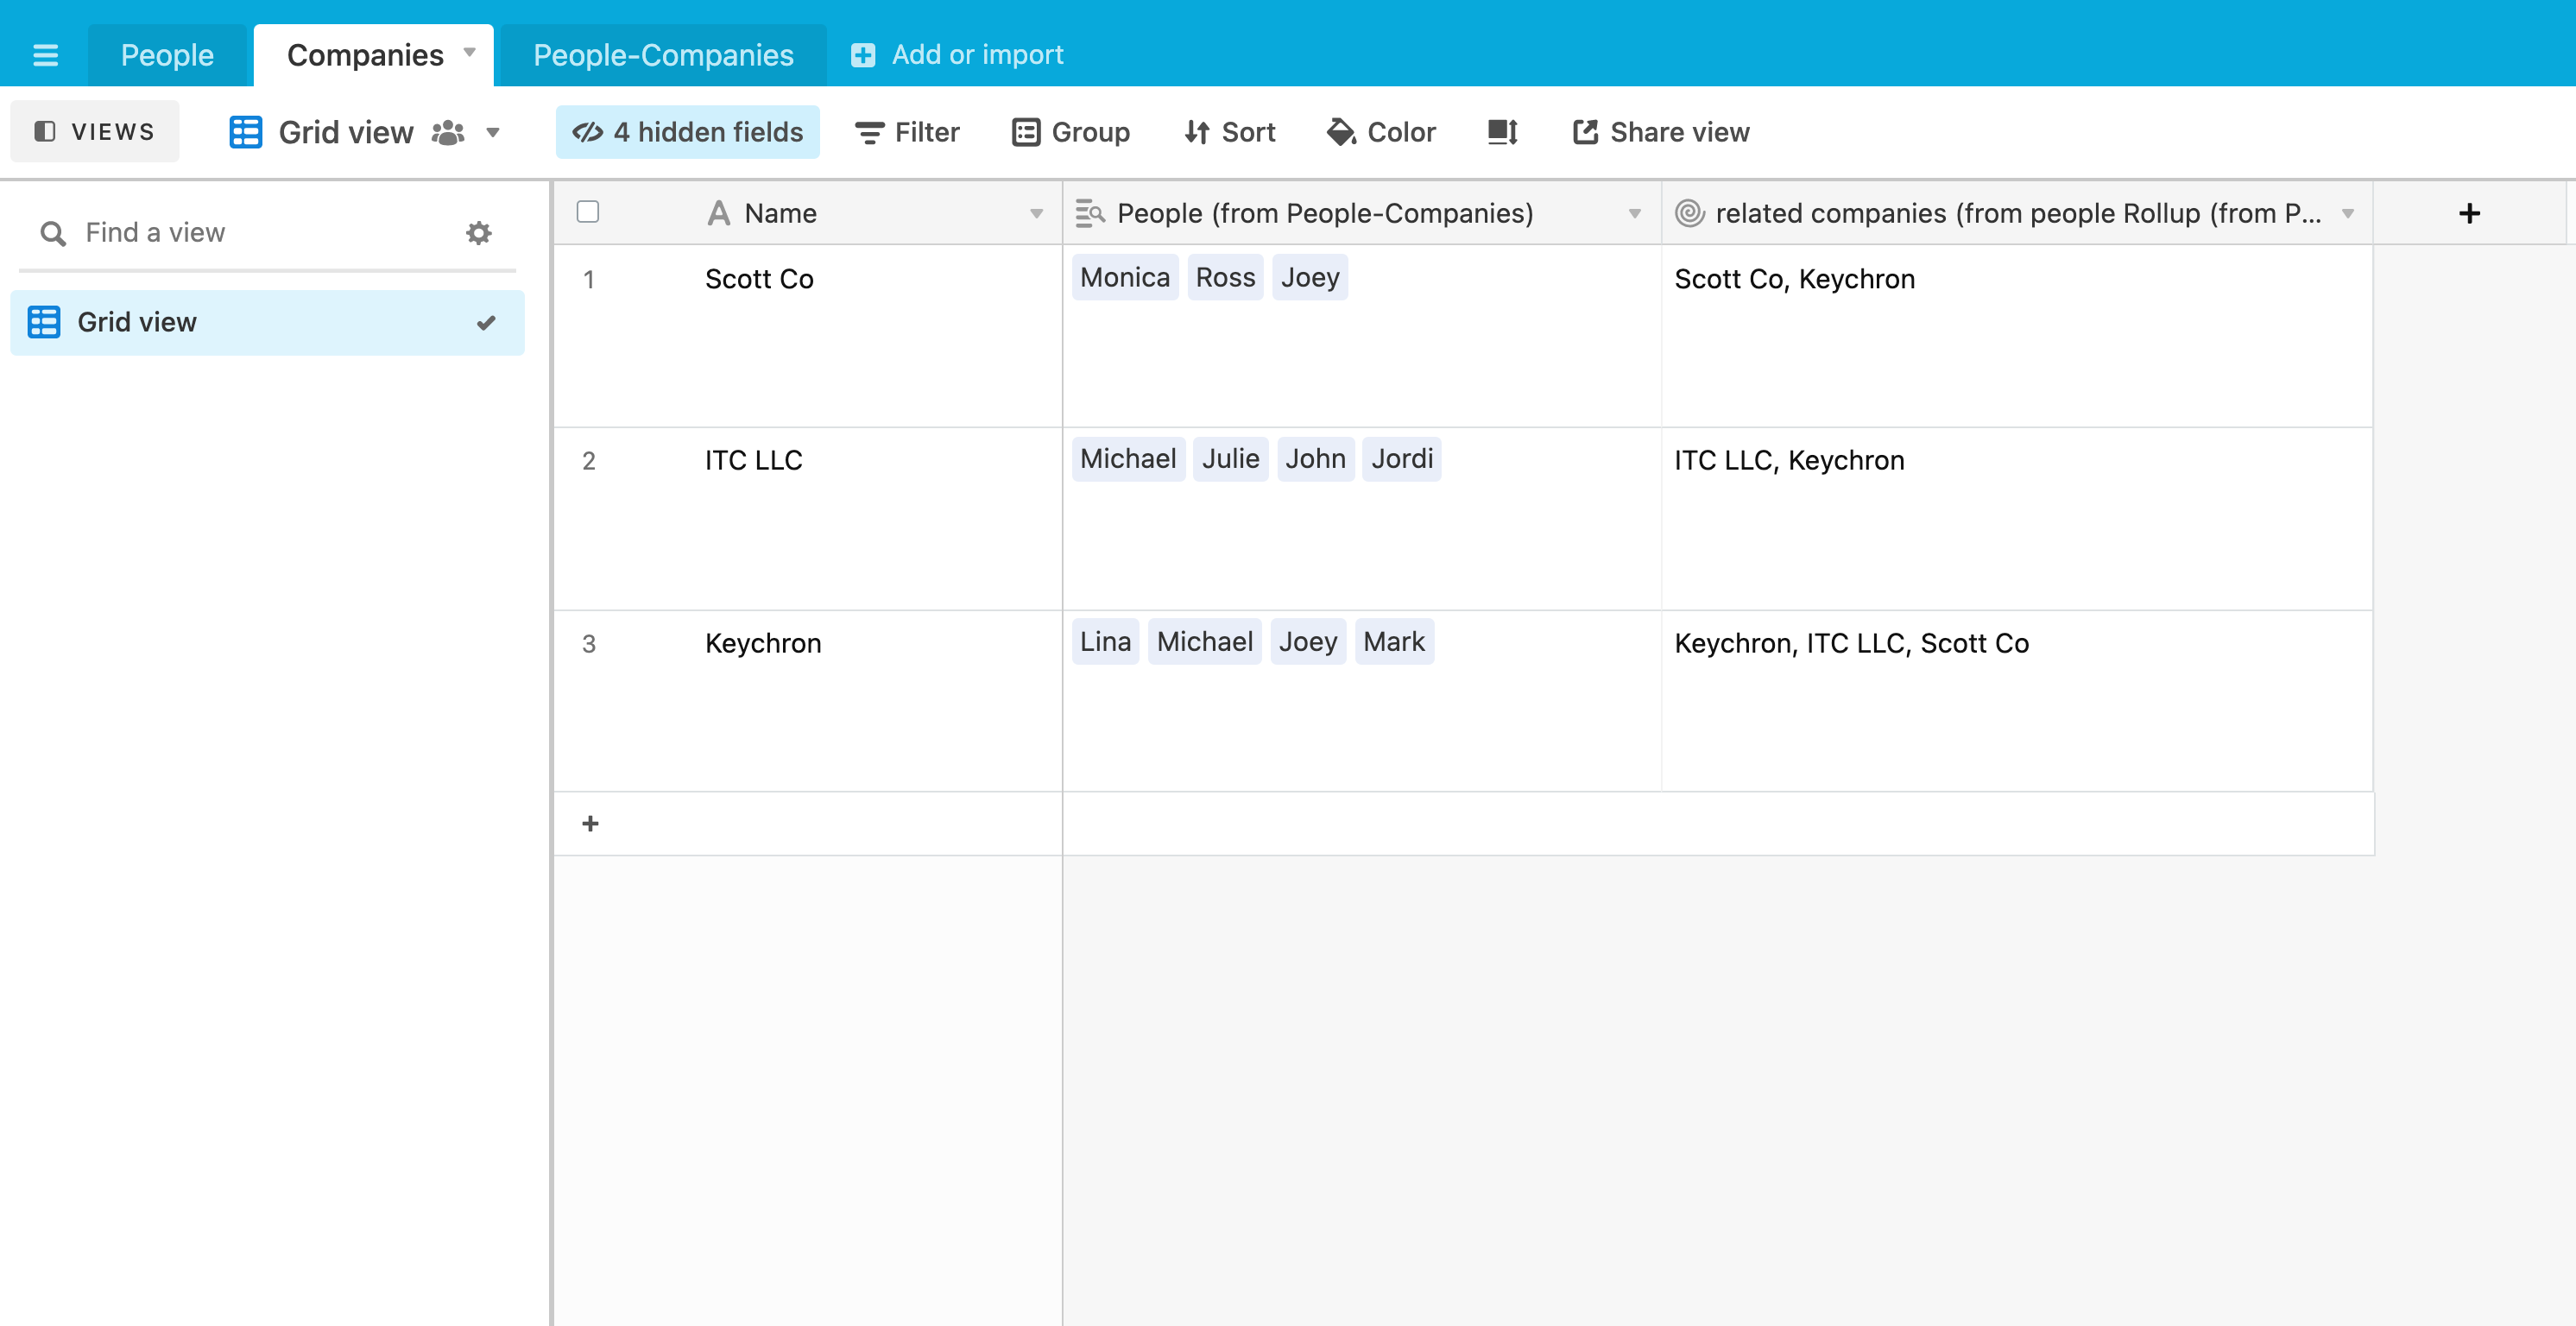This screenshot has width=2576, height=1326.
Task: Open the 4 hidden fields menu
Action: (688, 132)
